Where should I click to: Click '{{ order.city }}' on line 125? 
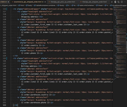67,32
